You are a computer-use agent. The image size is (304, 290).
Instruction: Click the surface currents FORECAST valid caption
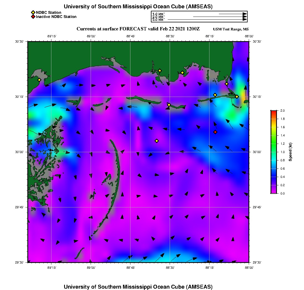click(x=138, y=29)
